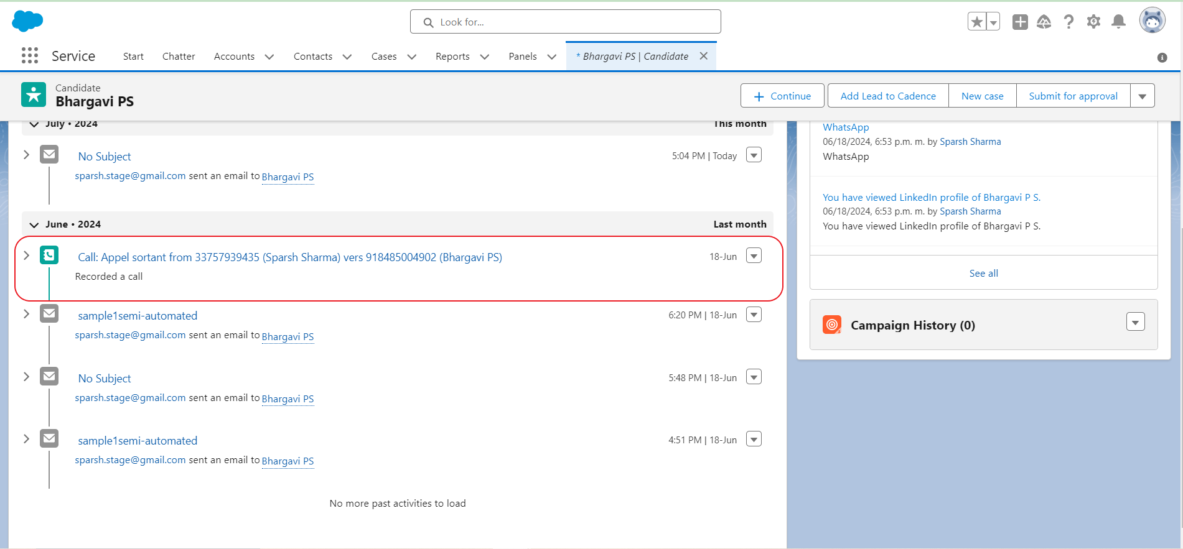Click the email icon for the 6:20 PM entry

tap(49, 313)
